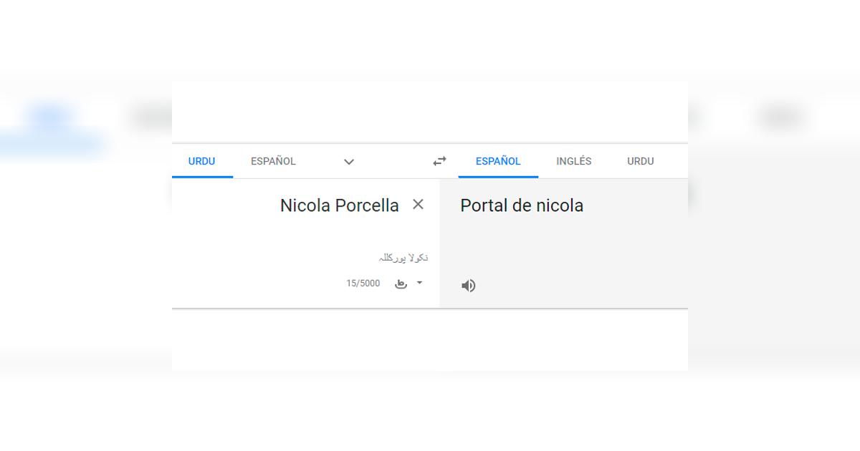Click the Nicola Porcella source text
The width and height of the screenshot is (860, 451).
point(339,205)
